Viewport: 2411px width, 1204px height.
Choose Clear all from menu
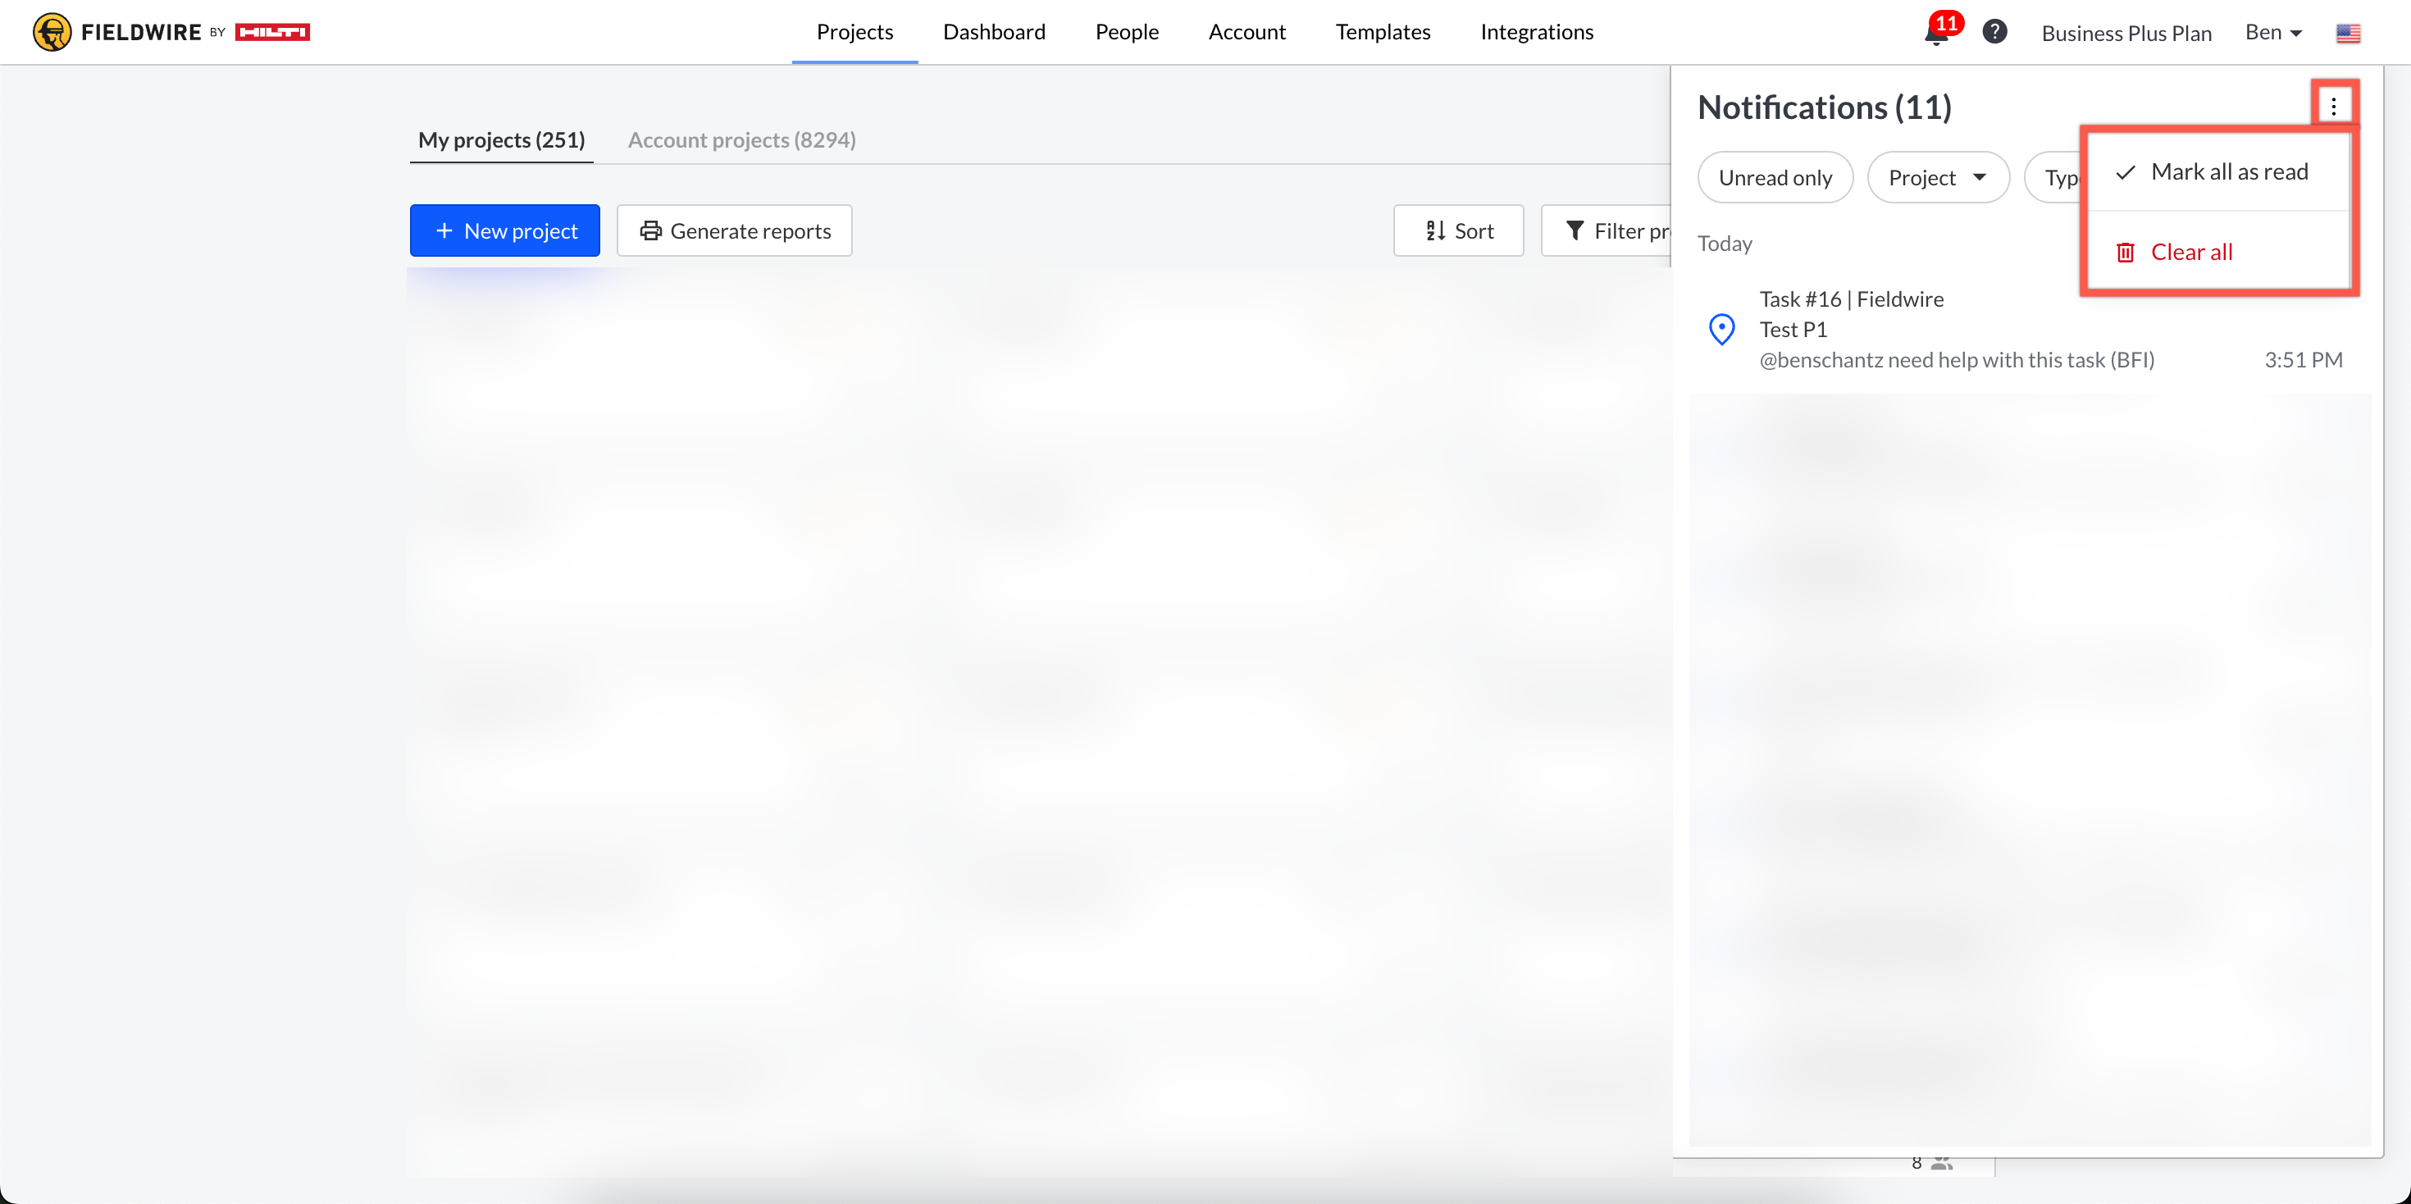coord(2191,252)
